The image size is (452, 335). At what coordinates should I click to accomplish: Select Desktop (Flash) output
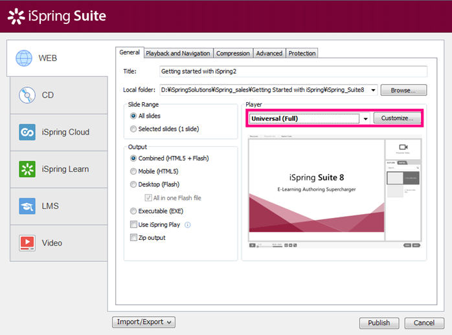[133, 184]
